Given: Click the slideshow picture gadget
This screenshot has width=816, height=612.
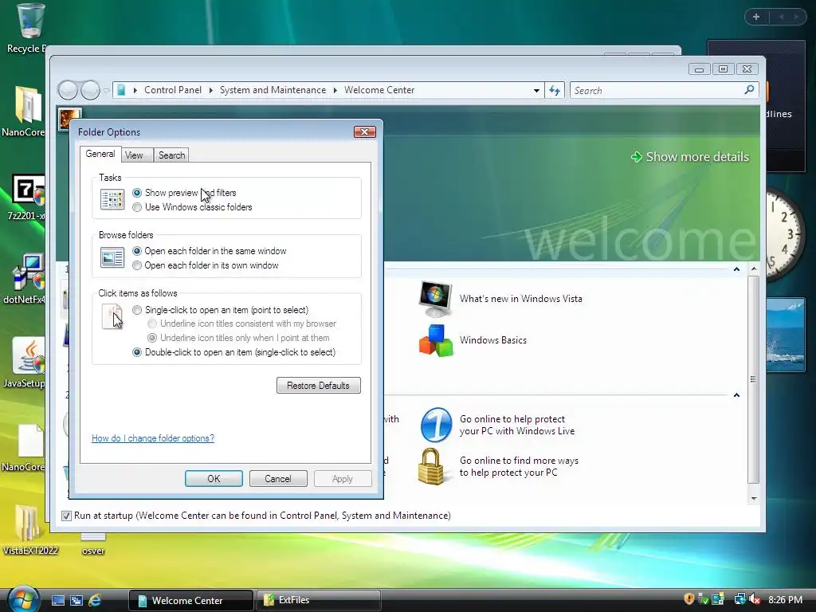Looking at the screenshot, I should 785,335.
